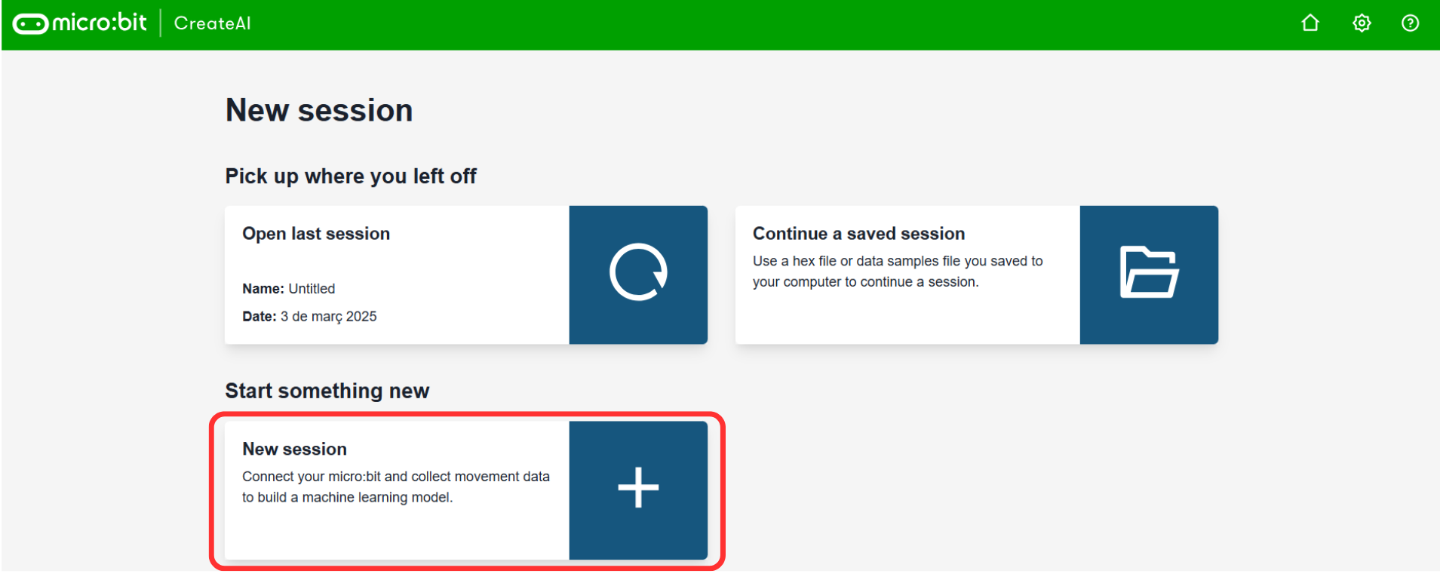Click the open folder icon tile
Viewport: 1440px width, 580px height.
click(1148, 273)
